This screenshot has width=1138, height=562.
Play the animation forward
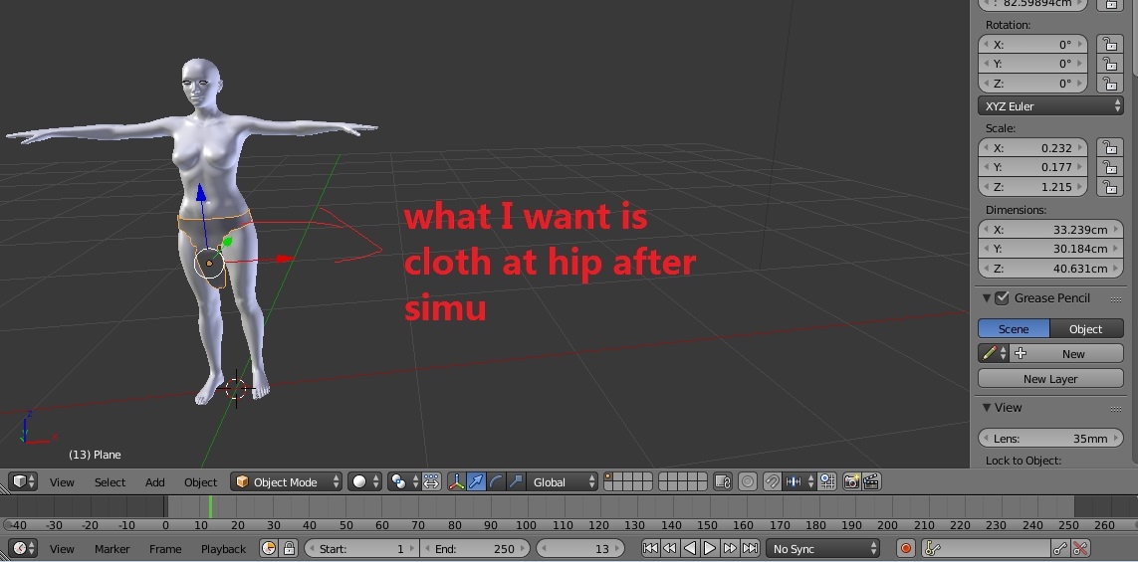710,548
